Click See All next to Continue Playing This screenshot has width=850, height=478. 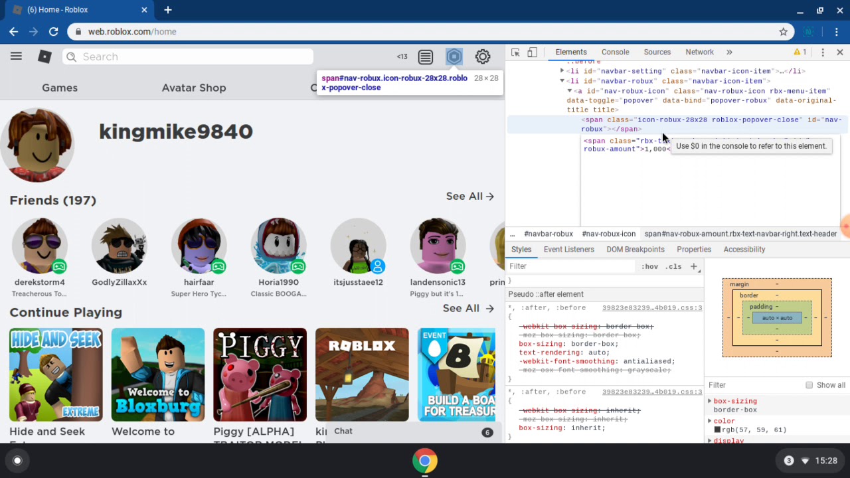point(469,309)
